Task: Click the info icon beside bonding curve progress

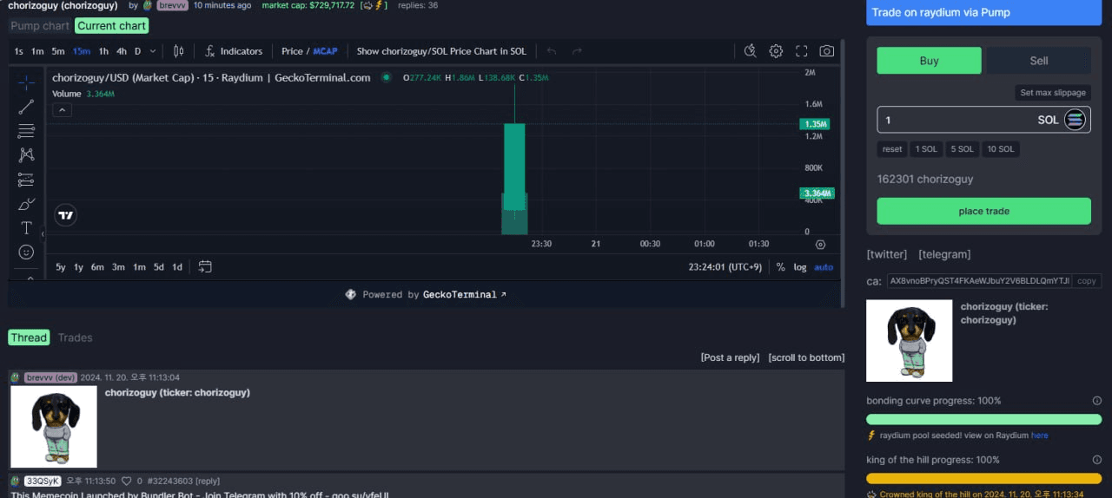Action: [1096, 401]
